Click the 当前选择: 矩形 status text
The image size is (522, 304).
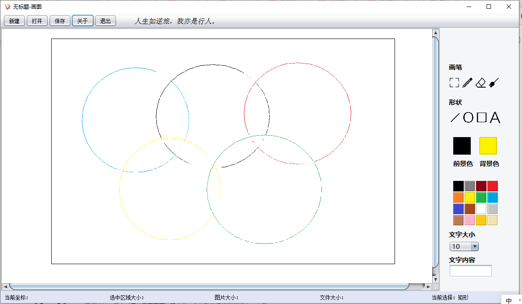(x=450, y=297)
